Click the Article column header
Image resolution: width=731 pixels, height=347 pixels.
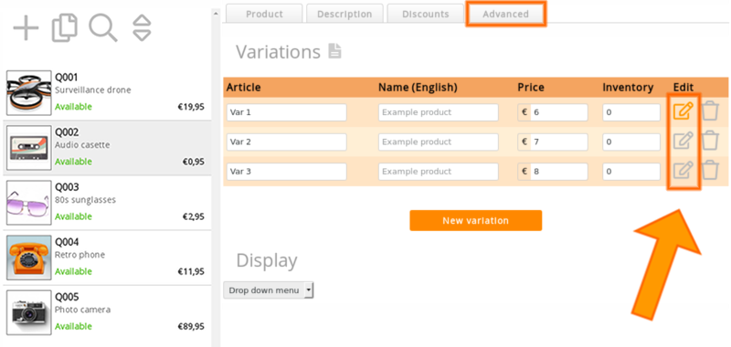[243, 88]
